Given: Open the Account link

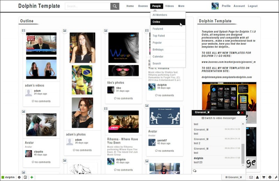Looking at the screenshot, I should click(239, 6).
